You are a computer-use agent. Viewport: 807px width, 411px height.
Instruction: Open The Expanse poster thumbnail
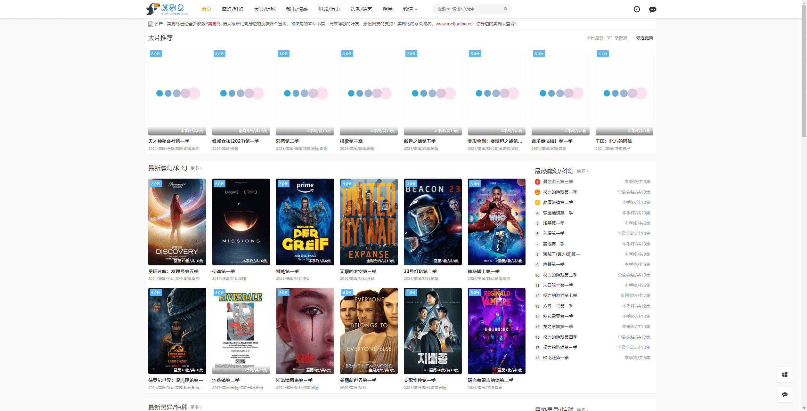pyautogui.click(x=369, y=222)
